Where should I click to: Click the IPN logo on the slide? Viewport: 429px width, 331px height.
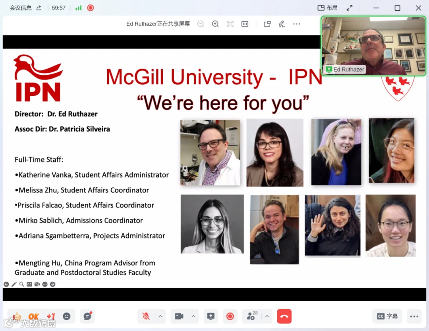(38, 78)
